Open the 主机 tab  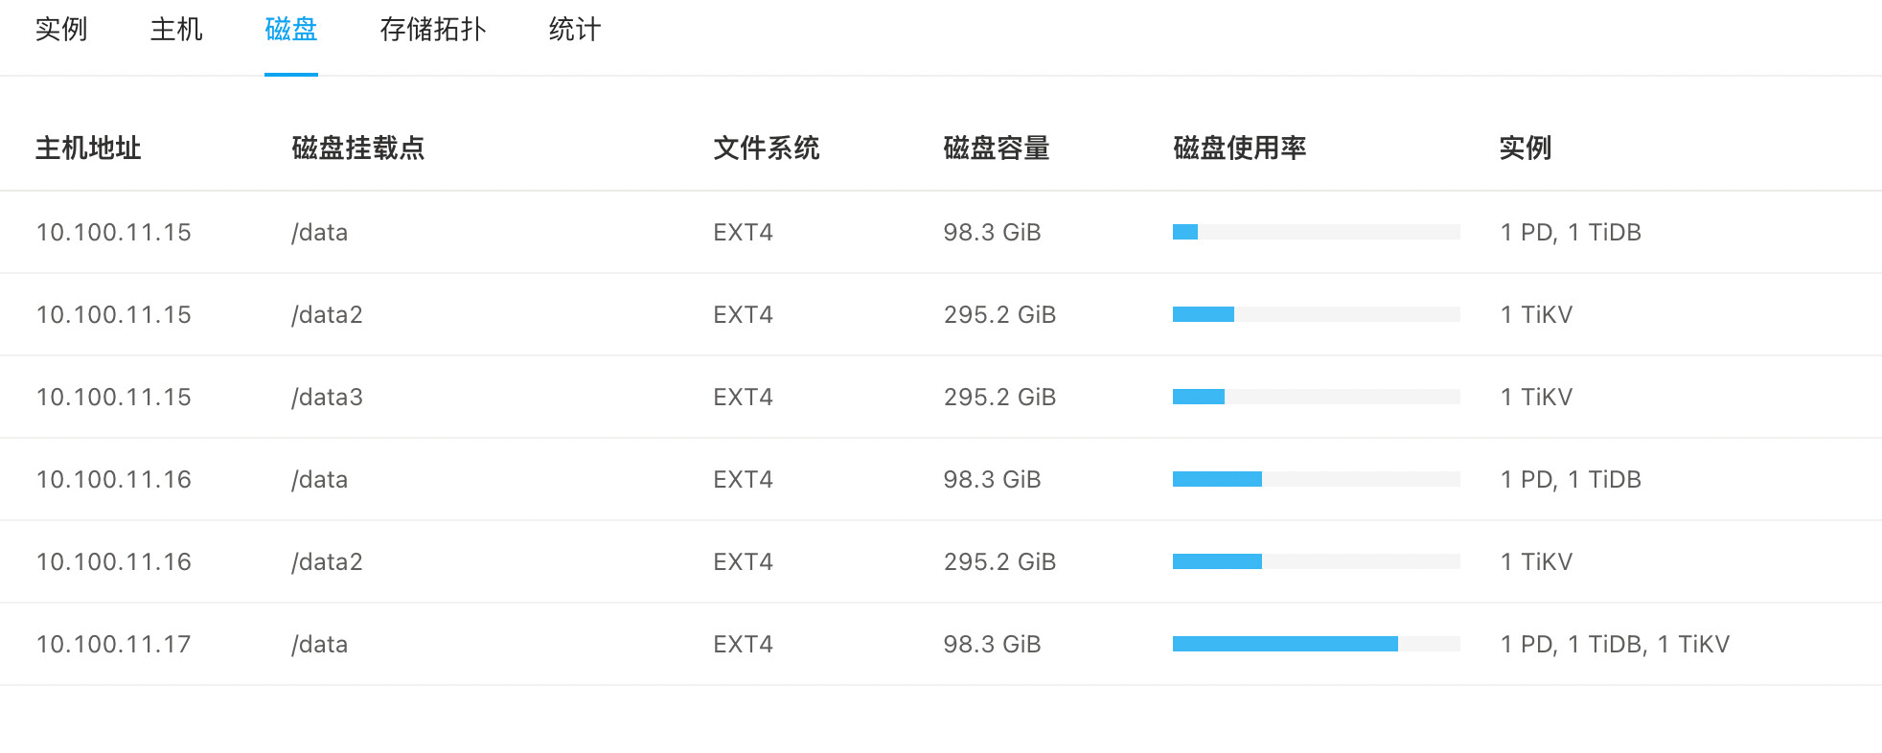(x=176, y=30)
